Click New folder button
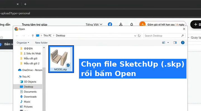Screen dimensions: 201x111 pos(41,43)
